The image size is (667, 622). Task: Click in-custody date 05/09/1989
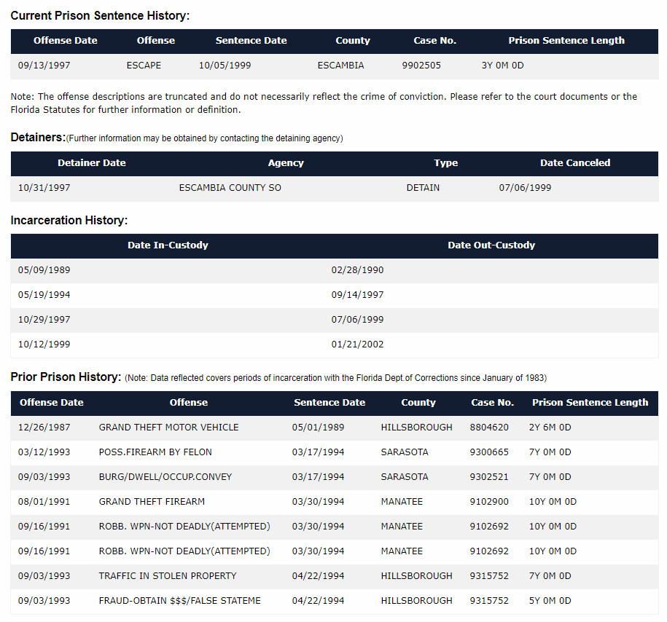click(44, 270)
